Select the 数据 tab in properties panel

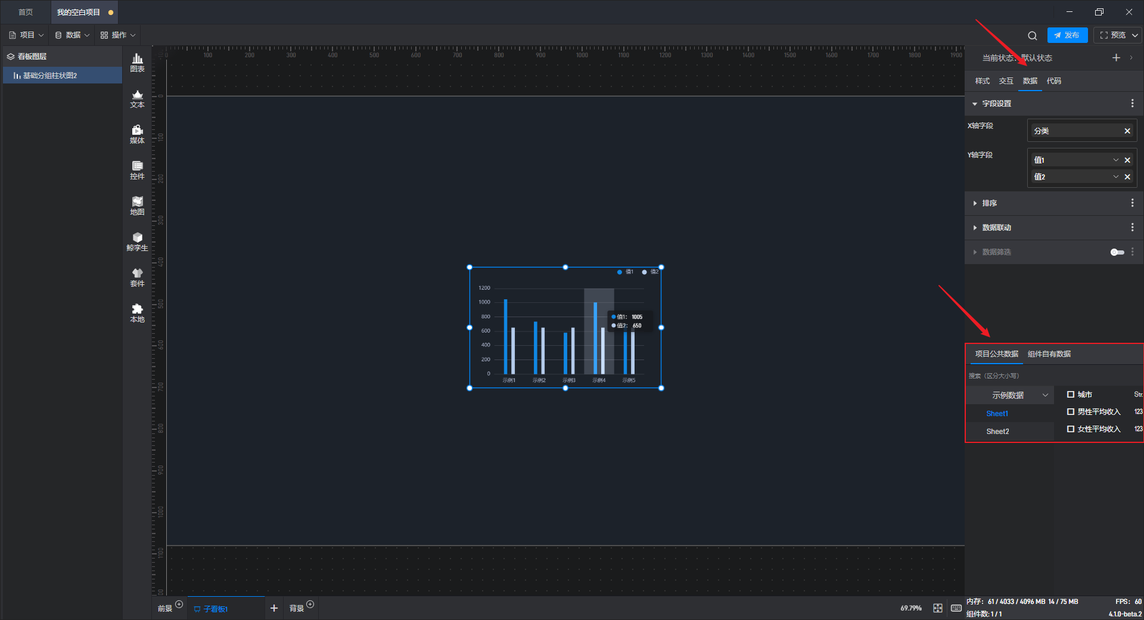coord(1030,81)
